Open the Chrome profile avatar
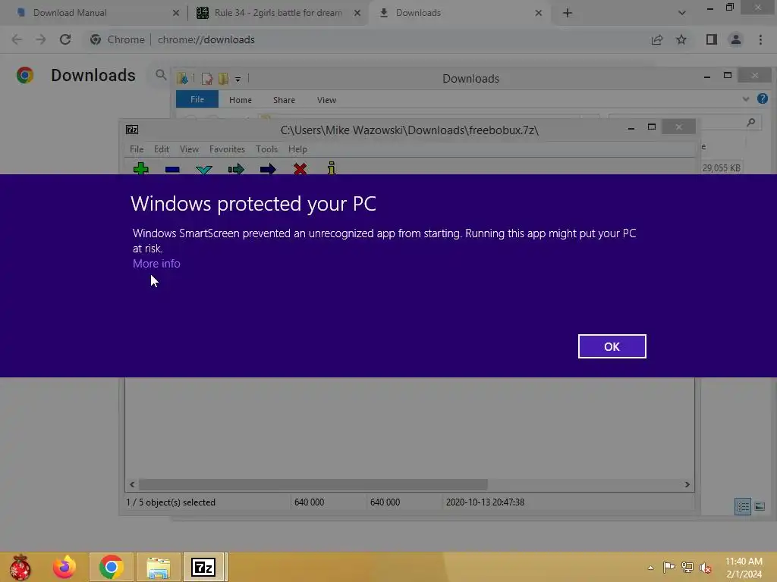 tap(736, 39)
